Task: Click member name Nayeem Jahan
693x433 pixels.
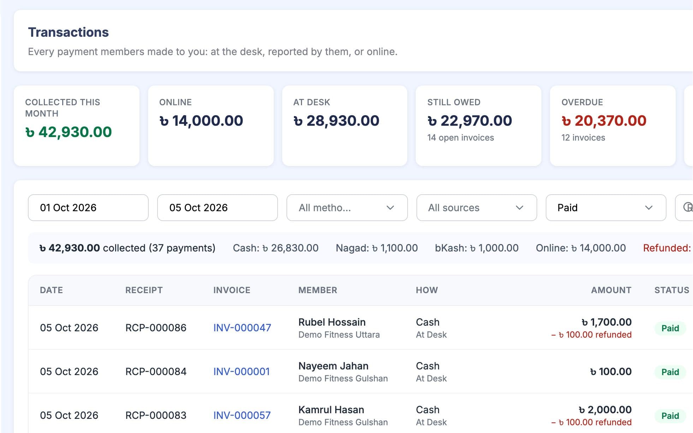Action: point(333,366)
